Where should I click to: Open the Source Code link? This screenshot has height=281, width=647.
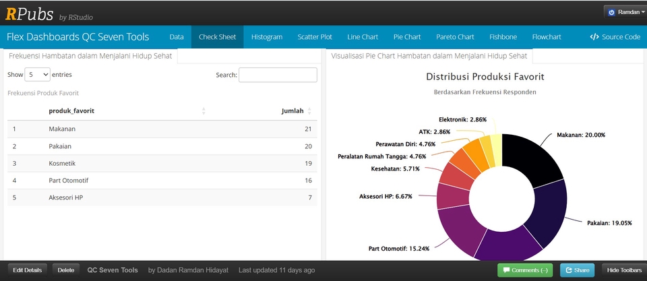click(x=615, y=37)
